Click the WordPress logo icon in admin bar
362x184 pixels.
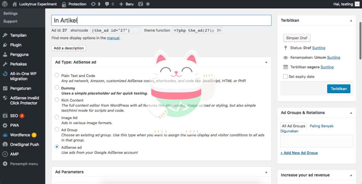pos(5,4)
